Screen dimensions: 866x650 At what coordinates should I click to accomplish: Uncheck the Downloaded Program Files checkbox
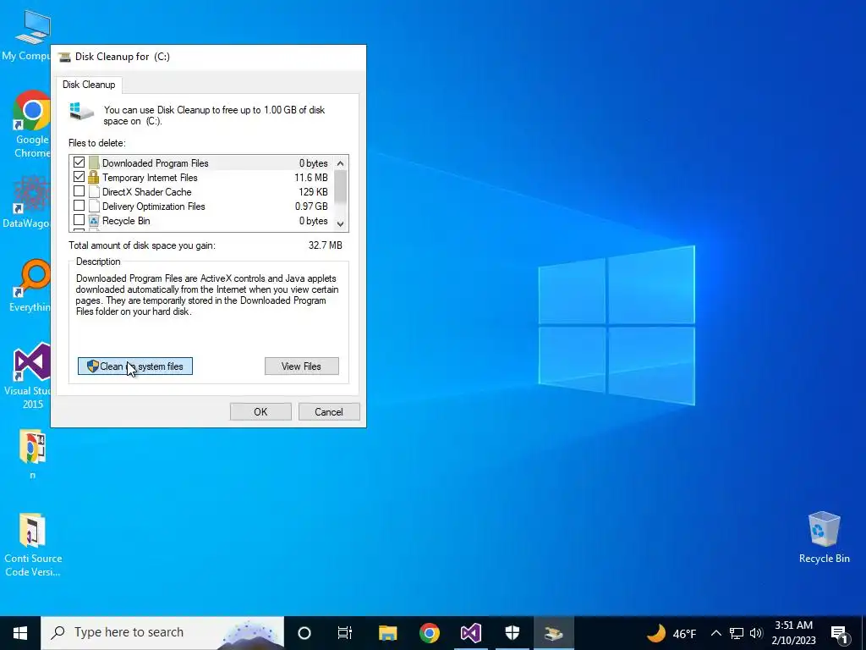click(79, 162)
